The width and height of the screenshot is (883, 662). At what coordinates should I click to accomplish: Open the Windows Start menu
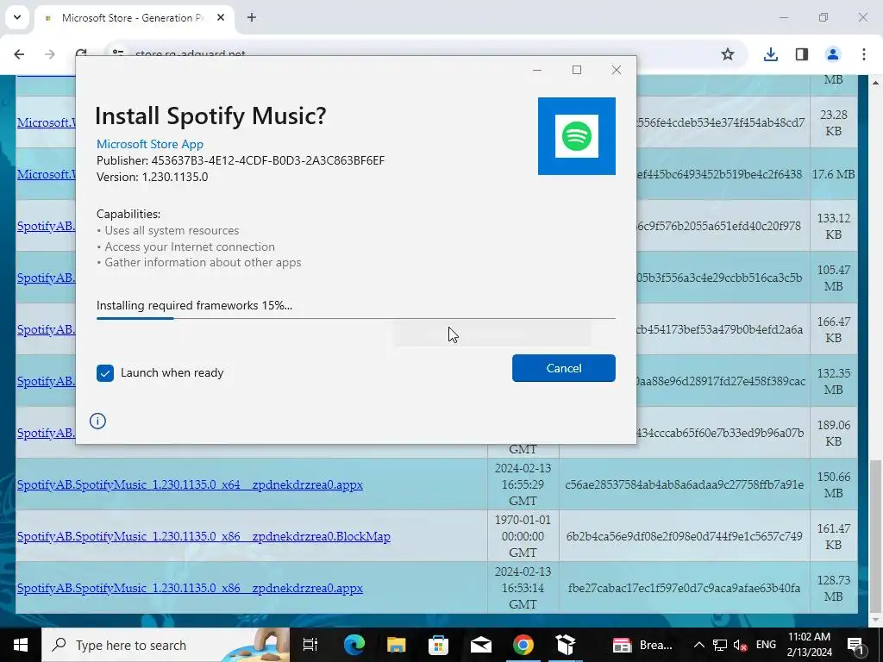click(x=21, y=645)
